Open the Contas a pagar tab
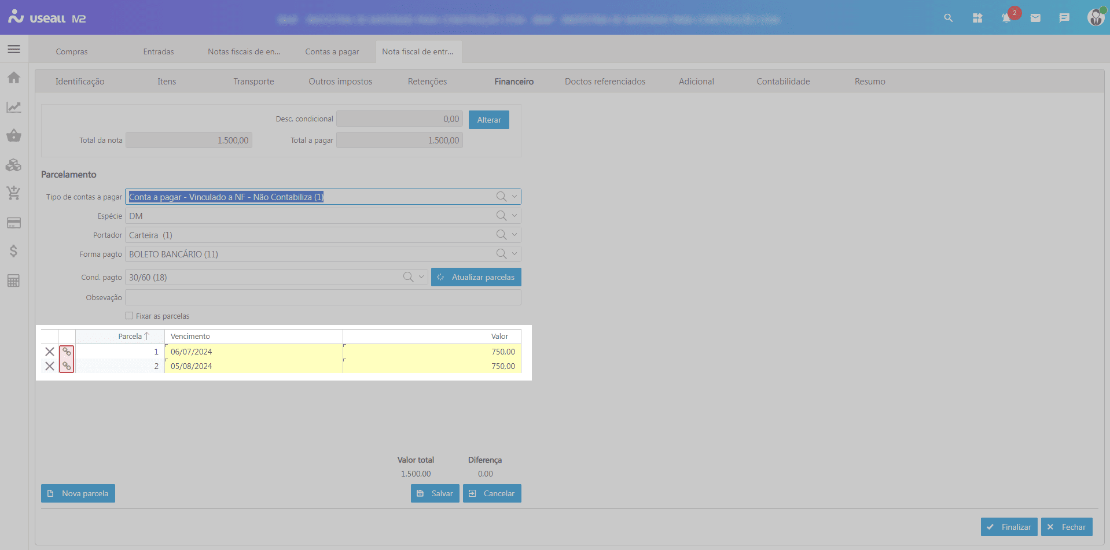The width and height of the screenshot is (1110, 550). pyautogui.click(x=332, y=51)
